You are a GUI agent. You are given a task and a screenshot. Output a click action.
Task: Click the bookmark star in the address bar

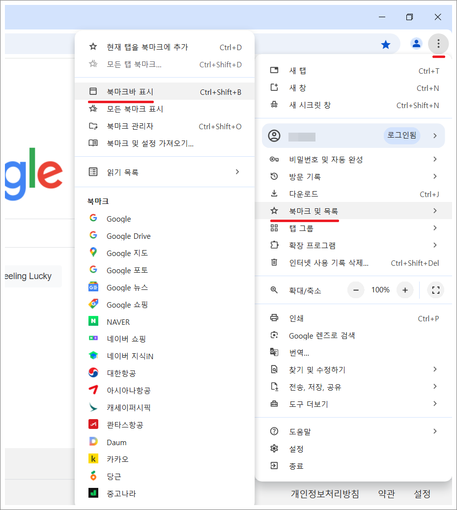386,44
